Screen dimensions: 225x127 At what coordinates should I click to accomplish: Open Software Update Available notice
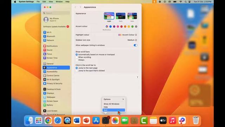click(x=56, y=27)
